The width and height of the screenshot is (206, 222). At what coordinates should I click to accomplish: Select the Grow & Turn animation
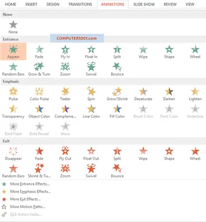pos(39,70)
